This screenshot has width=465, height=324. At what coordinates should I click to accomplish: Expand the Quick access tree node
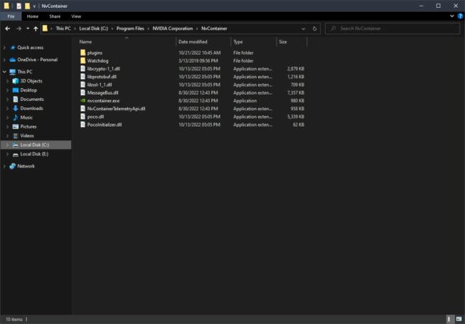pos(4,48)
